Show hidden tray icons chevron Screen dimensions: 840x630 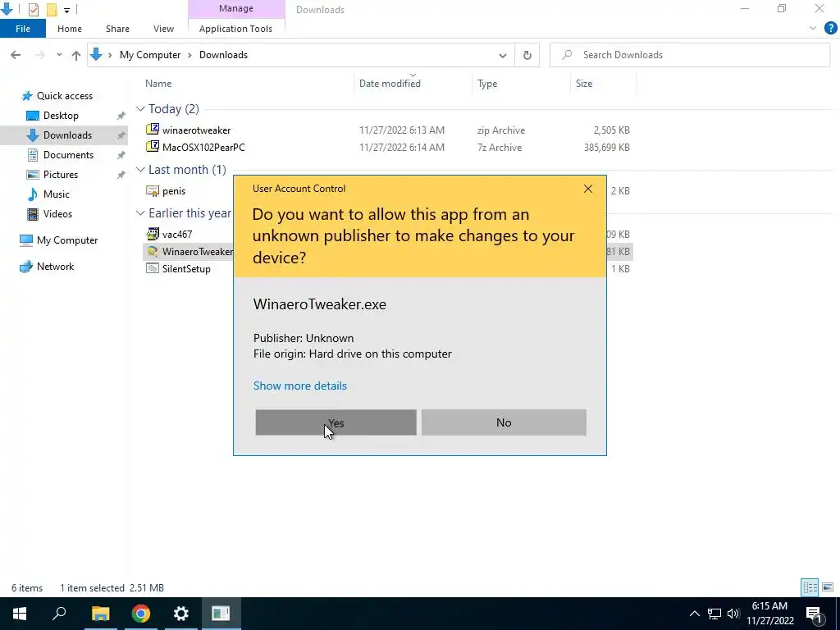click(x=694, y=614)
